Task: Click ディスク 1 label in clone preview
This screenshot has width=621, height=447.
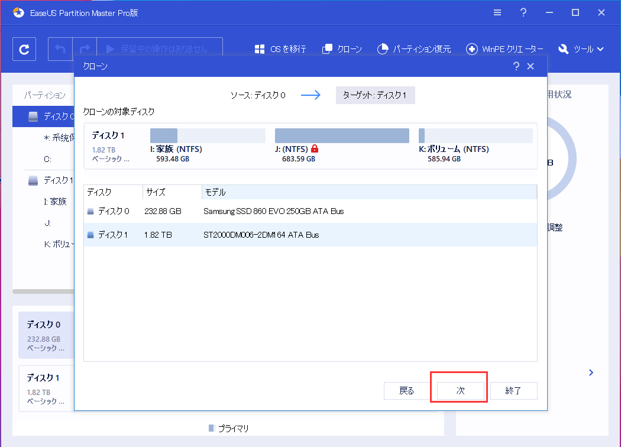Action: coord(108,136)
